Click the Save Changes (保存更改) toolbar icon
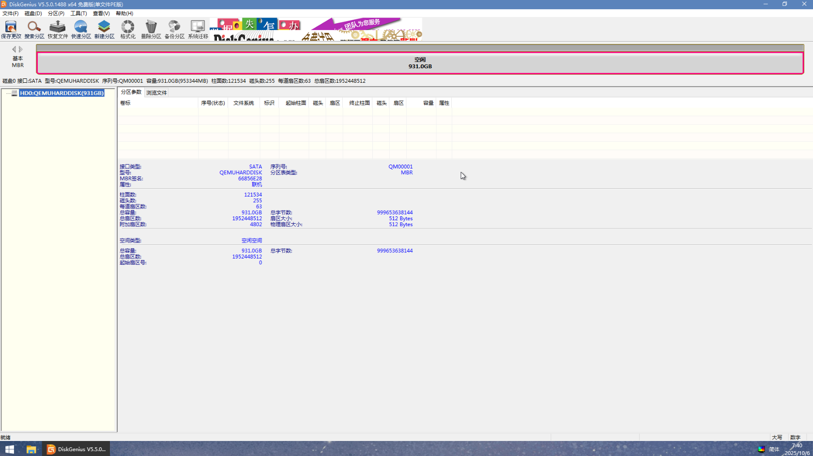This screenshot has height=456, width=813. tap(11, 29)
